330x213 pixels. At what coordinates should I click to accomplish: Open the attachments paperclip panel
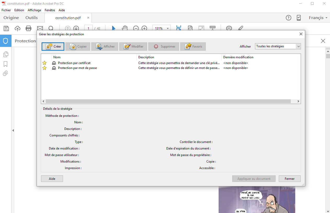[x=5, y=73]
